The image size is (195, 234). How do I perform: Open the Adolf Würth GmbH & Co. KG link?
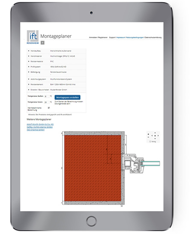coord(40,124)
